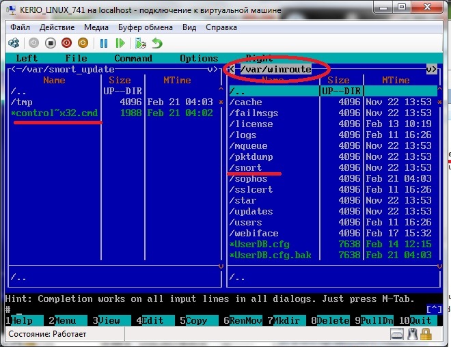The width and height of the screenshot is (451, 347).
Task: Click the orange Save state icon
Action: click(84, 43)
